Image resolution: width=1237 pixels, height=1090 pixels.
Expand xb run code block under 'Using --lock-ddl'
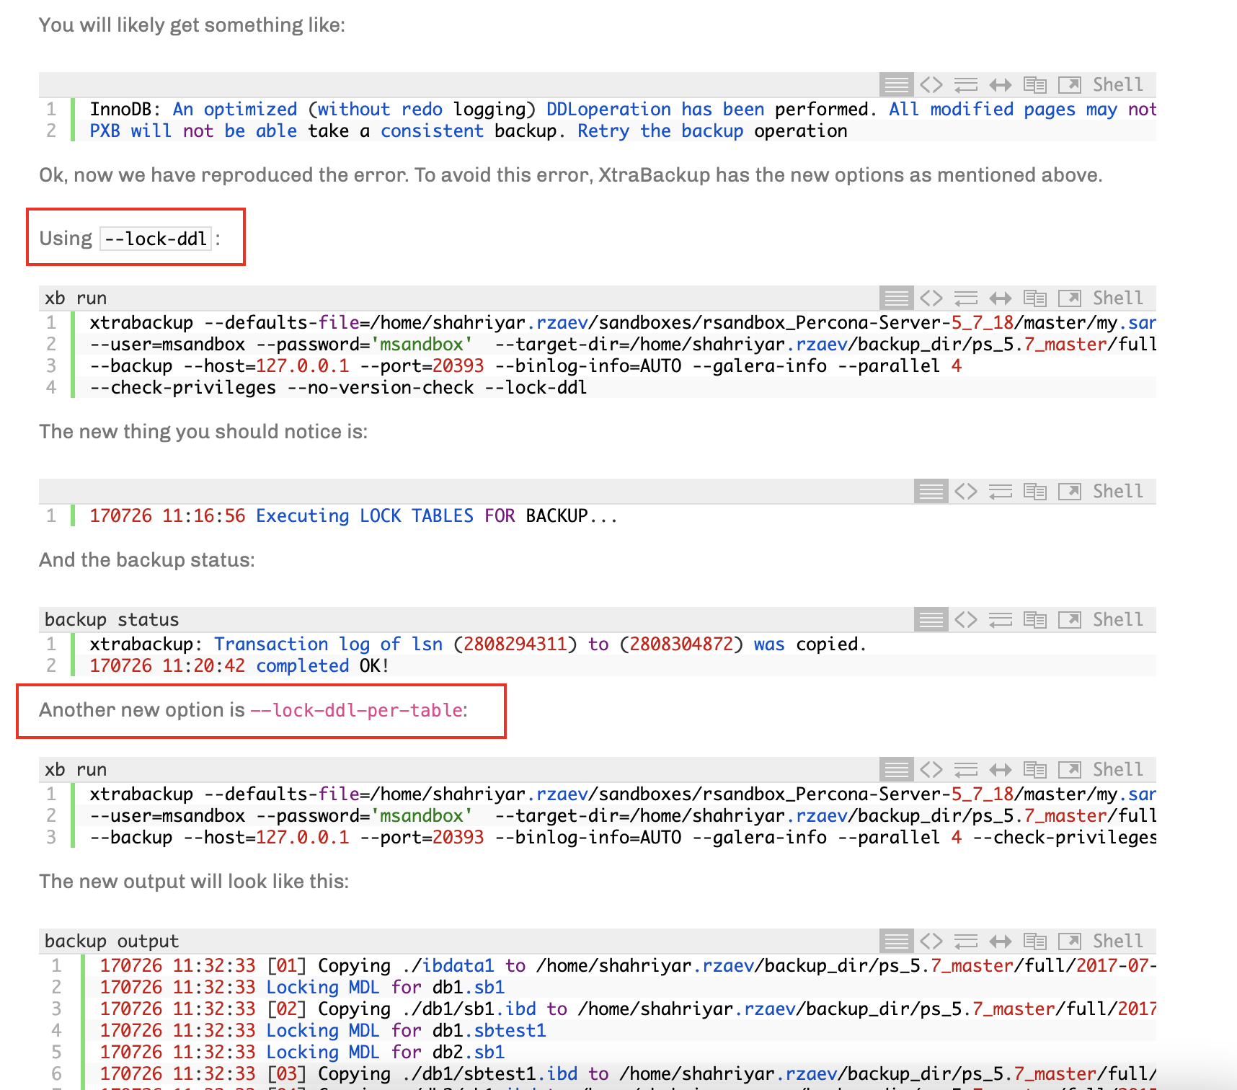pos(1001,298)
